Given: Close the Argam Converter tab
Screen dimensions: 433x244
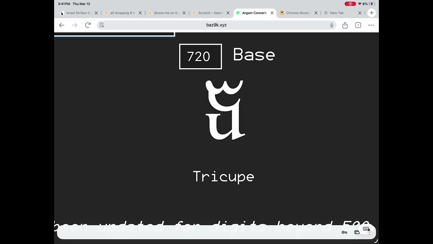Looking at the screenshot, I should (x=272, y=13).
